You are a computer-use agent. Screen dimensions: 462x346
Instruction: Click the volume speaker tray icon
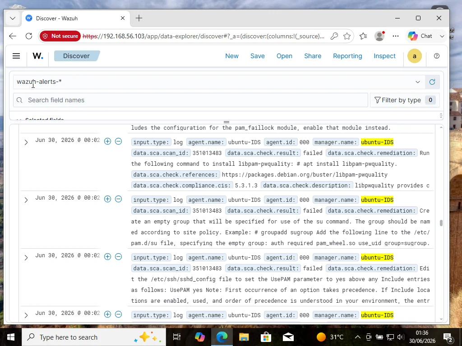click(401, 337)
